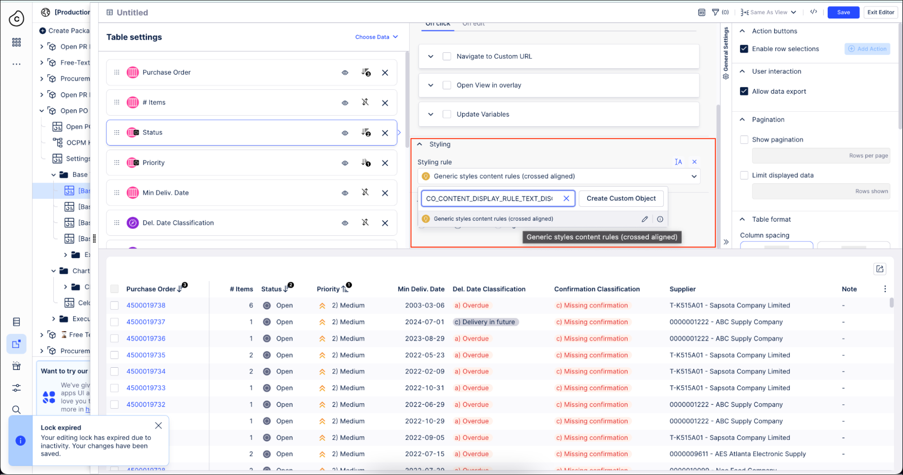This screenshot has height=475, width=903.
Task: Remove the styling rule with the X icon
Action: 695,162
